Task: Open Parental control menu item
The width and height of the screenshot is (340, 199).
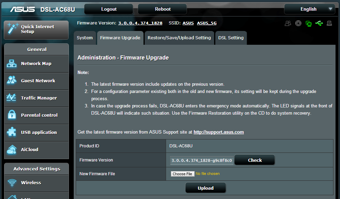Action: [37, 115]
